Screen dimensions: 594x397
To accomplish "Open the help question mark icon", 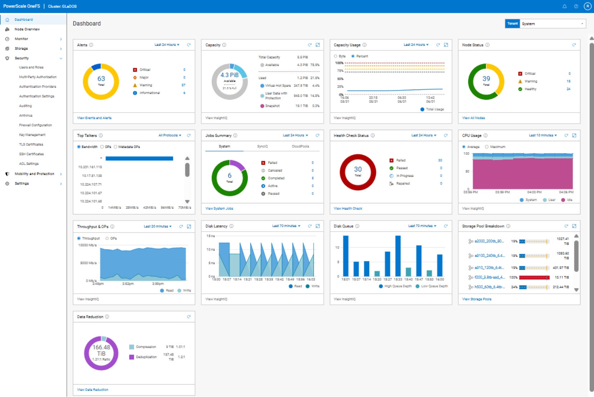I will pyautogui.click(x=576, y=6).
